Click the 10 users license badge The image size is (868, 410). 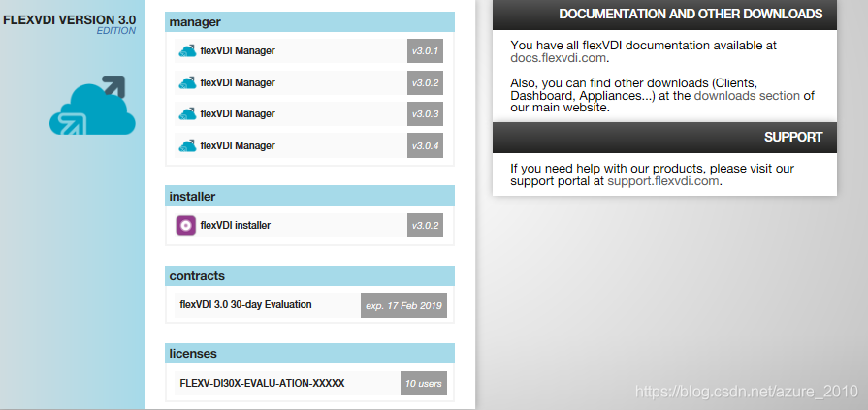tap(424, 383)
